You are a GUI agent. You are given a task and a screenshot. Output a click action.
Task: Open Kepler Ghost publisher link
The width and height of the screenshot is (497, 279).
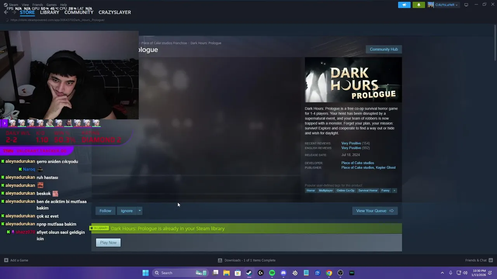click(386, 168)
